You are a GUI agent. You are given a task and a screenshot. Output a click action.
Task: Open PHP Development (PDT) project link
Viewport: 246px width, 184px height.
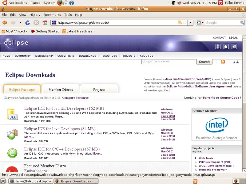(215, 162)
